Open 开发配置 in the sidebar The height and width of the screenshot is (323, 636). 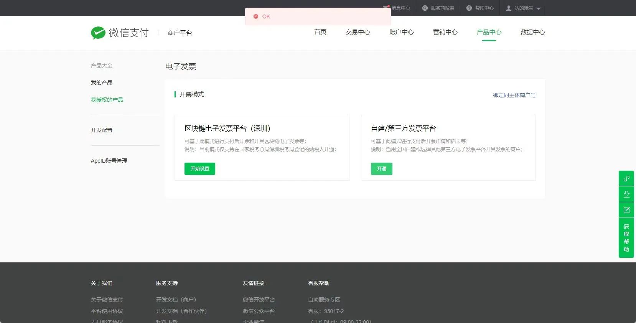(x=102, y=130)
